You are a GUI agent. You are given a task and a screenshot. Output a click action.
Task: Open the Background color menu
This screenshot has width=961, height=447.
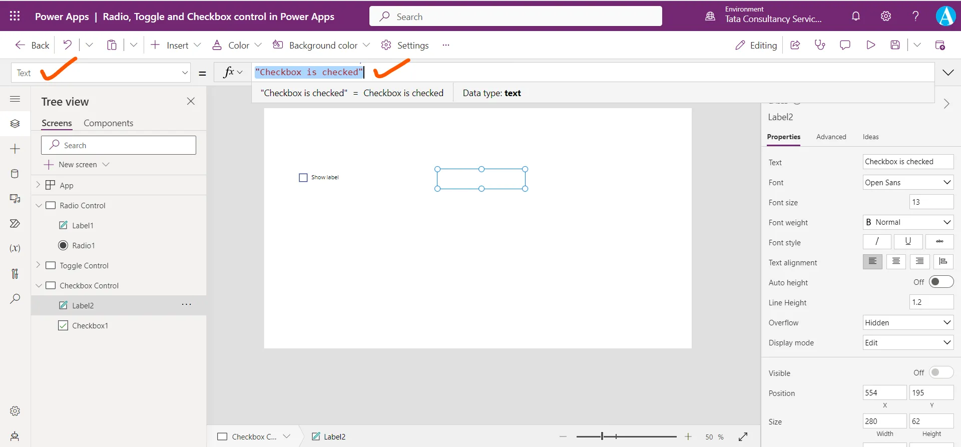tap(321, 45)
